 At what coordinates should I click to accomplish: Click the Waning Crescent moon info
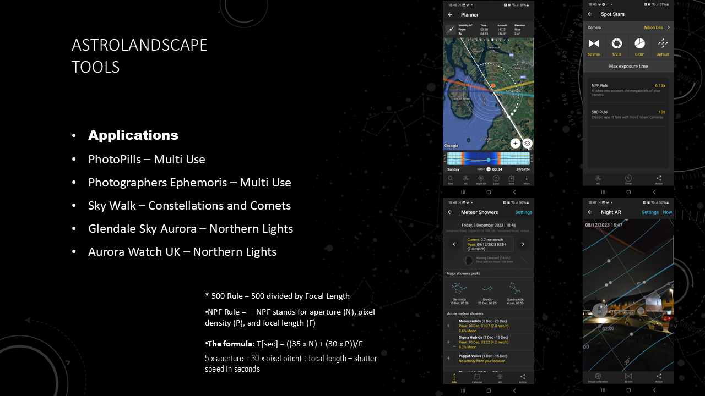[x=489, y=260]
